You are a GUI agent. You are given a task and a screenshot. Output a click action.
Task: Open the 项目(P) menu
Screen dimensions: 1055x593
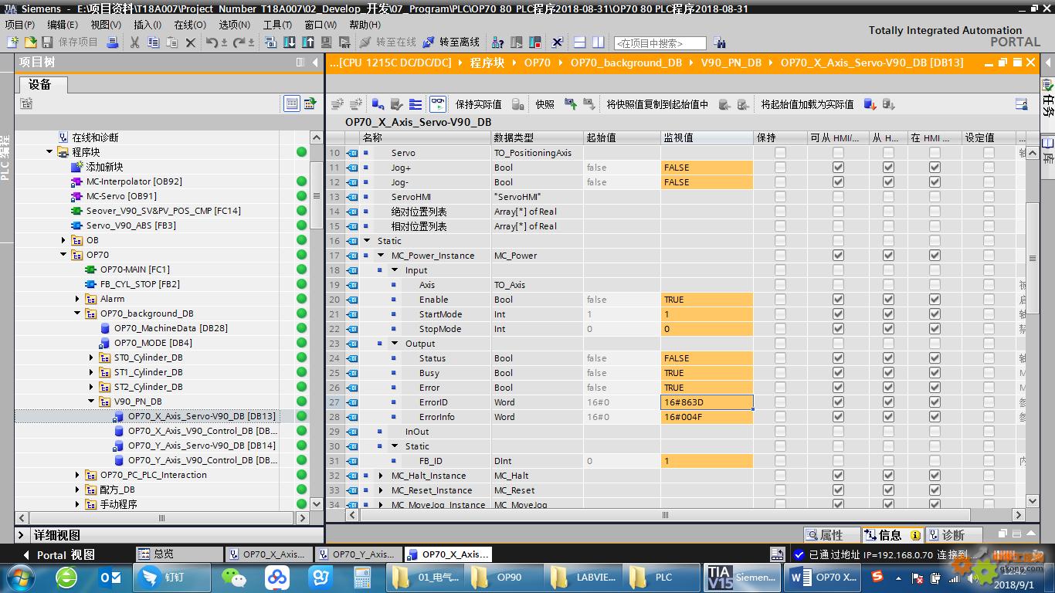pos(19,25)
